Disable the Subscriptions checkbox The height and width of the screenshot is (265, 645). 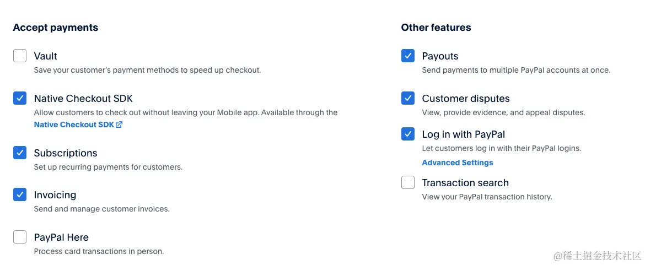click(x=20, y=153)
